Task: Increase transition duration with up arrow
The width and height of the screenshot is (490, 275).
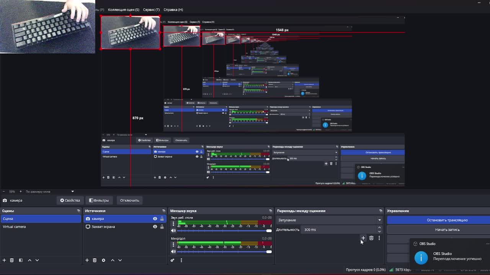Action: coord(379,228)
